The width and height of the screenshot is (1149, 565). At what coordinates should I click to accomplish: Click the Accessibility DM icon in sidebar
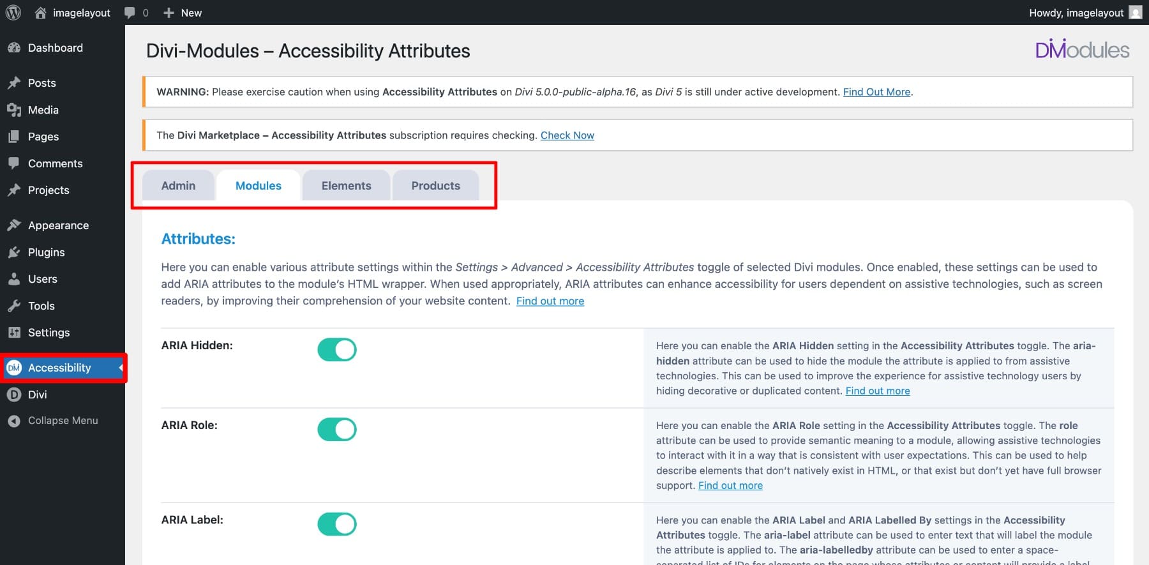(x=13, y=368)
